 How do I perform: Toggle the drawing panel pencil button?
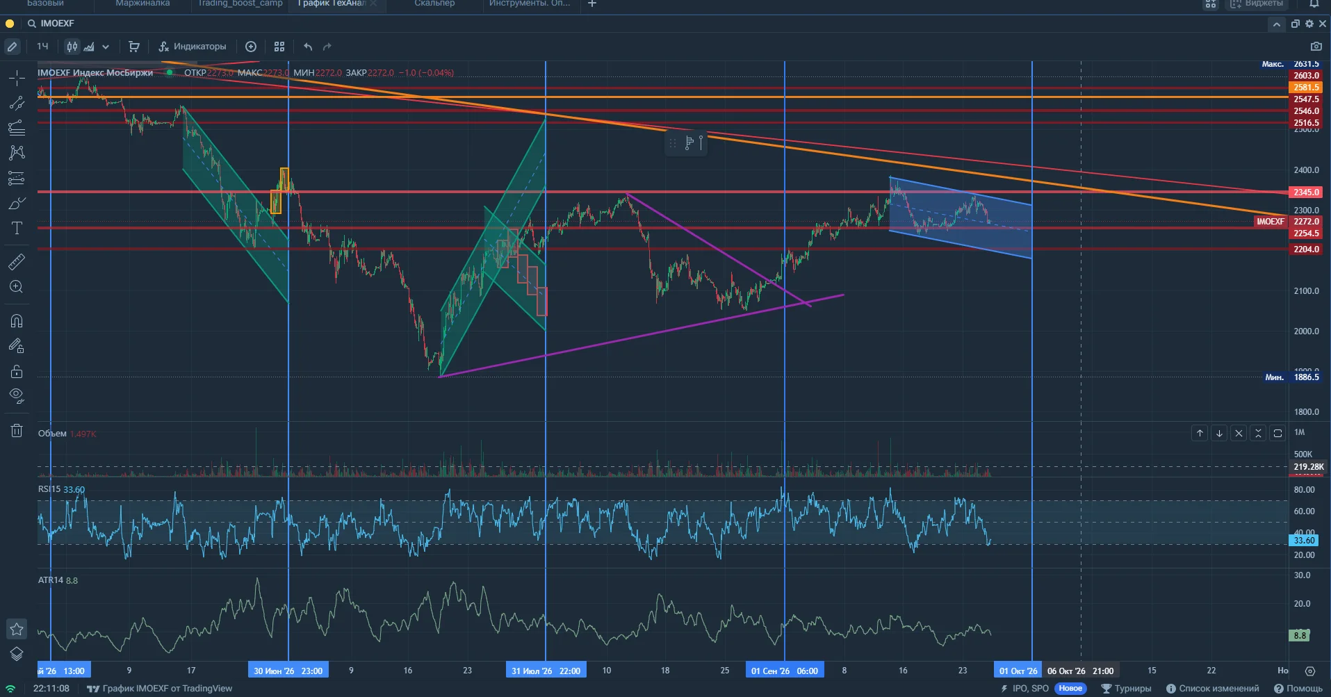13,47
